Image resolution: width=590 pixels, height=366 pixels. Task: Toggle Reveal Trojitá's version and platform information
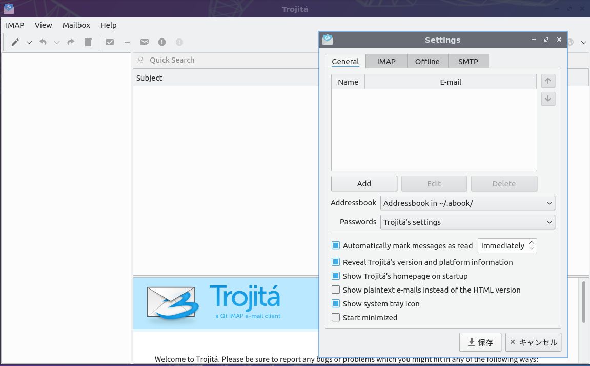(x=336, y=262)
